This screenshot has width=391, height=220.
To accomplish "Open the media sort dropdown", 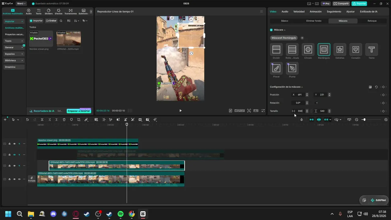I will (x=76, y=21).
